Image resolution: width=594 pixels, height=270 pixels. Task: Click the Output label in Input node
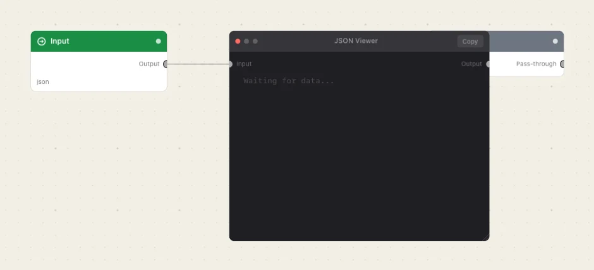point(149,64)
